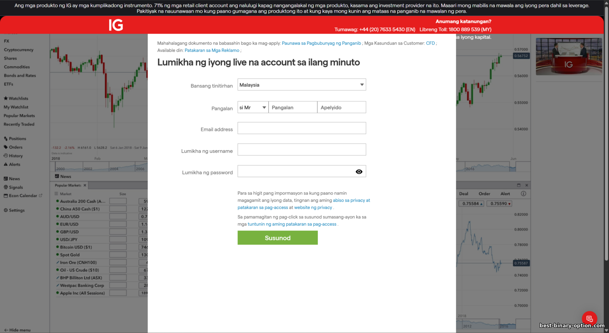Open the red live chat bubble

click(589, 319)
